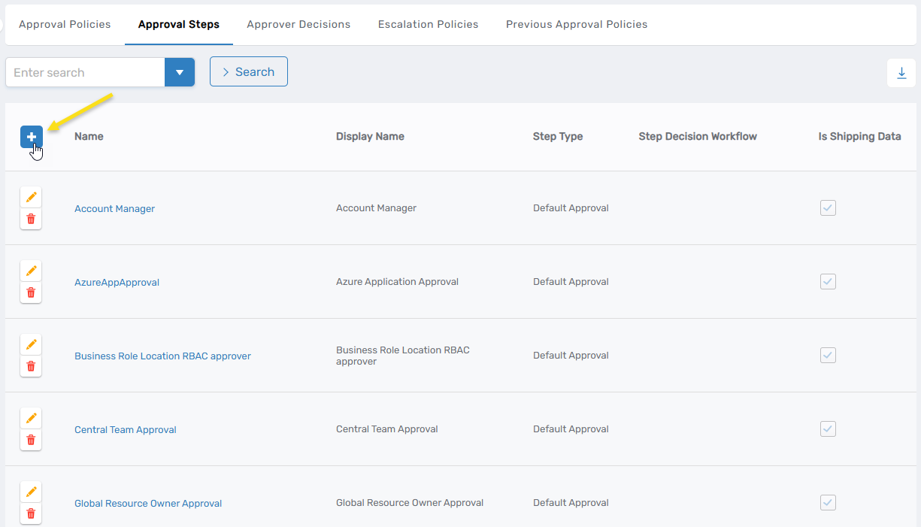Image resolution: width=921 pixels, height=527 pixels.
Task: Open the search options dropdown
Action: (x=180, y=72)
